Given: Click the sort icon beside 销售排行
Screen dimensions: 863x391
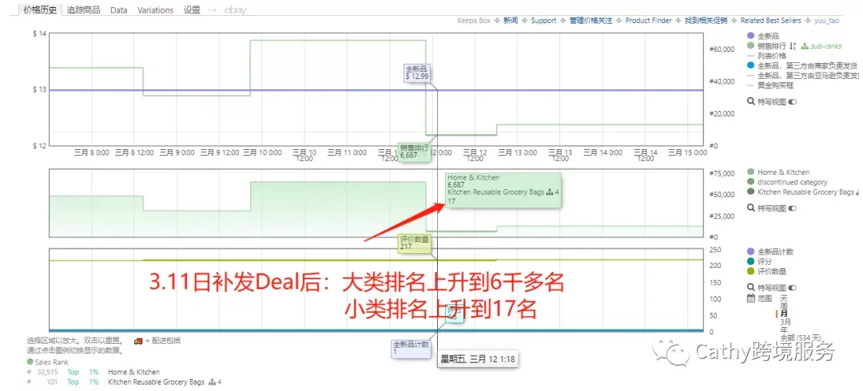Looking at the screenshot, I should point(793,45).
